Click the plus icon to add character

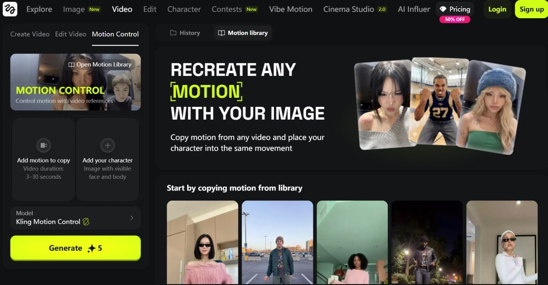108,145
